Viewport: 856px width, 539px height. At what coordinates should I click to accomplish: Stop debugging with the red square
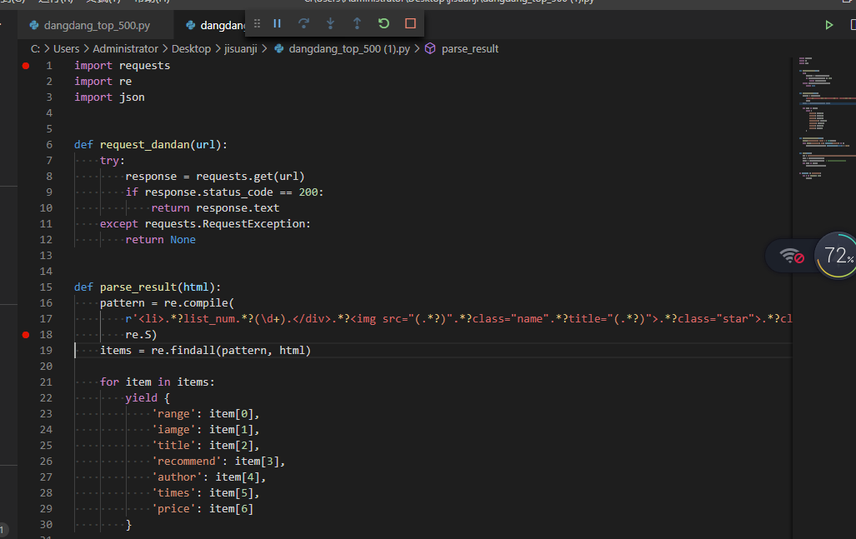pos(411,23)
